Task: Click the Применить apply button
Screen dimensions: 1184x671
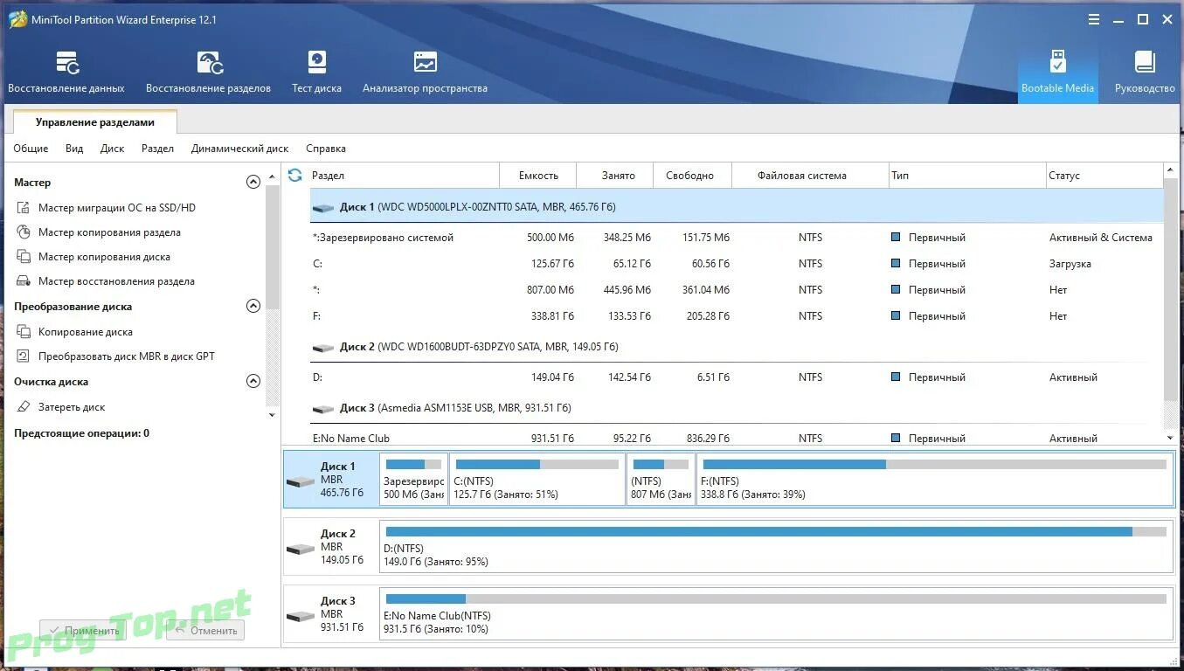Action: click(83, 631)
